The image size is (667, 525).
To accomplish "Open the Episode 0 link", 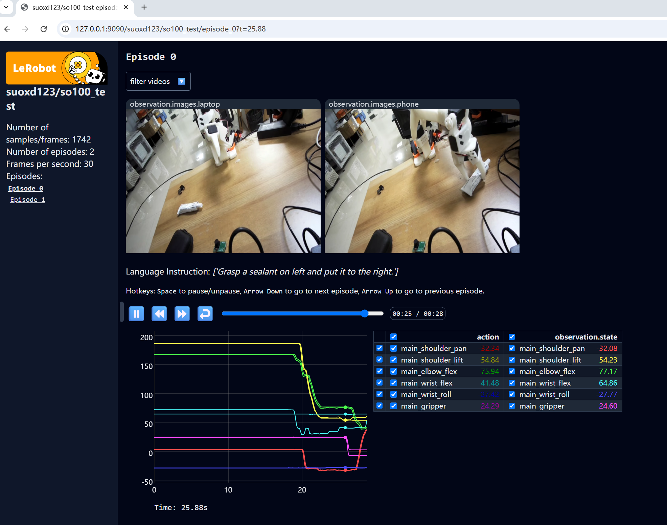I will 26,189.
